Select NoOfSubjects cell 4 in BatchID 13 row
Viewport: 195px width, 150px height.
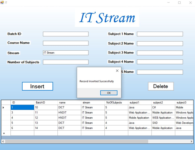pyautogui.click(x=116, y=123)
